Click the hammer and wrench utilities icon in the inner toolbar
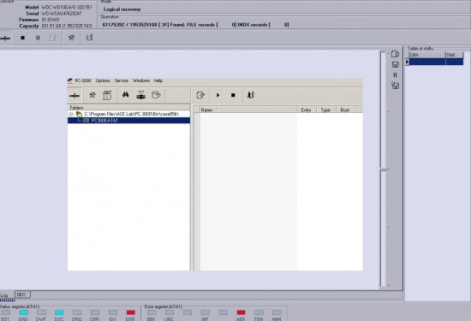Image resolution: width=471 pixels, height=321 pixels. (x=92, y=95)
